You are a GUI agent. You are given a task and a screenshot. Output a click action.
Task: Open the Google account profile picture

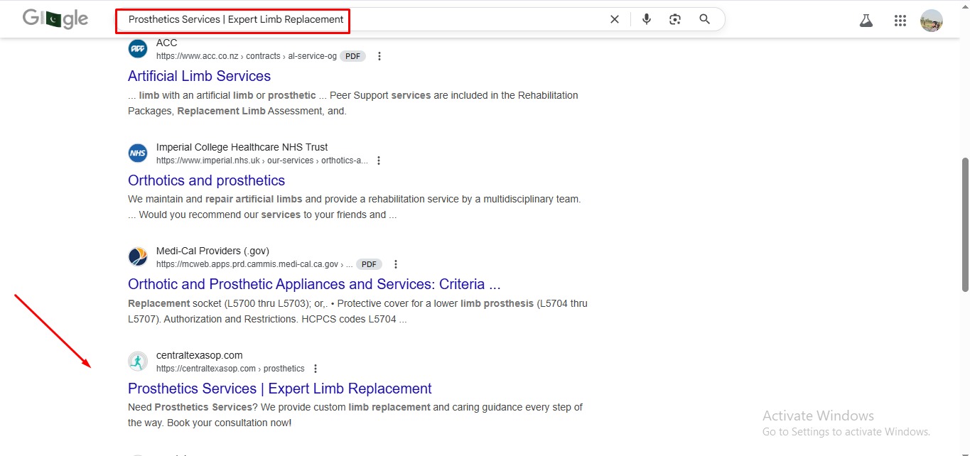click(931, 21)
